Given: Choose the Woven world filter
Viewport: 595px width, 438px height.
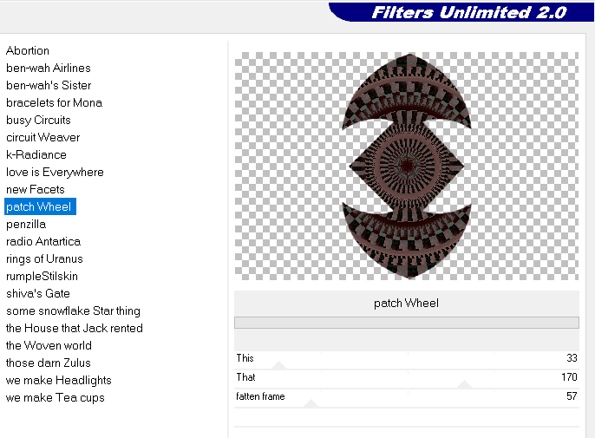Looking at the screenshot, I should tap(49, 345).
